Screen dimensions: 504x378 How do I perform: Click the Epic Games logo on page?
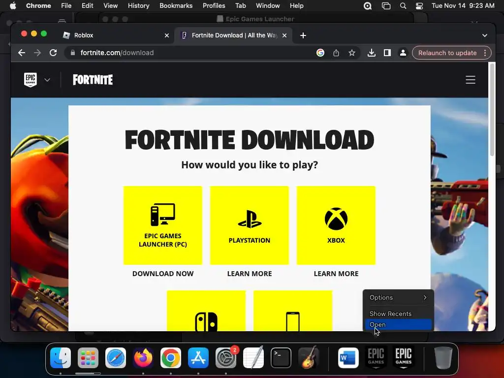pyautogui.click(x=31, y=80)
